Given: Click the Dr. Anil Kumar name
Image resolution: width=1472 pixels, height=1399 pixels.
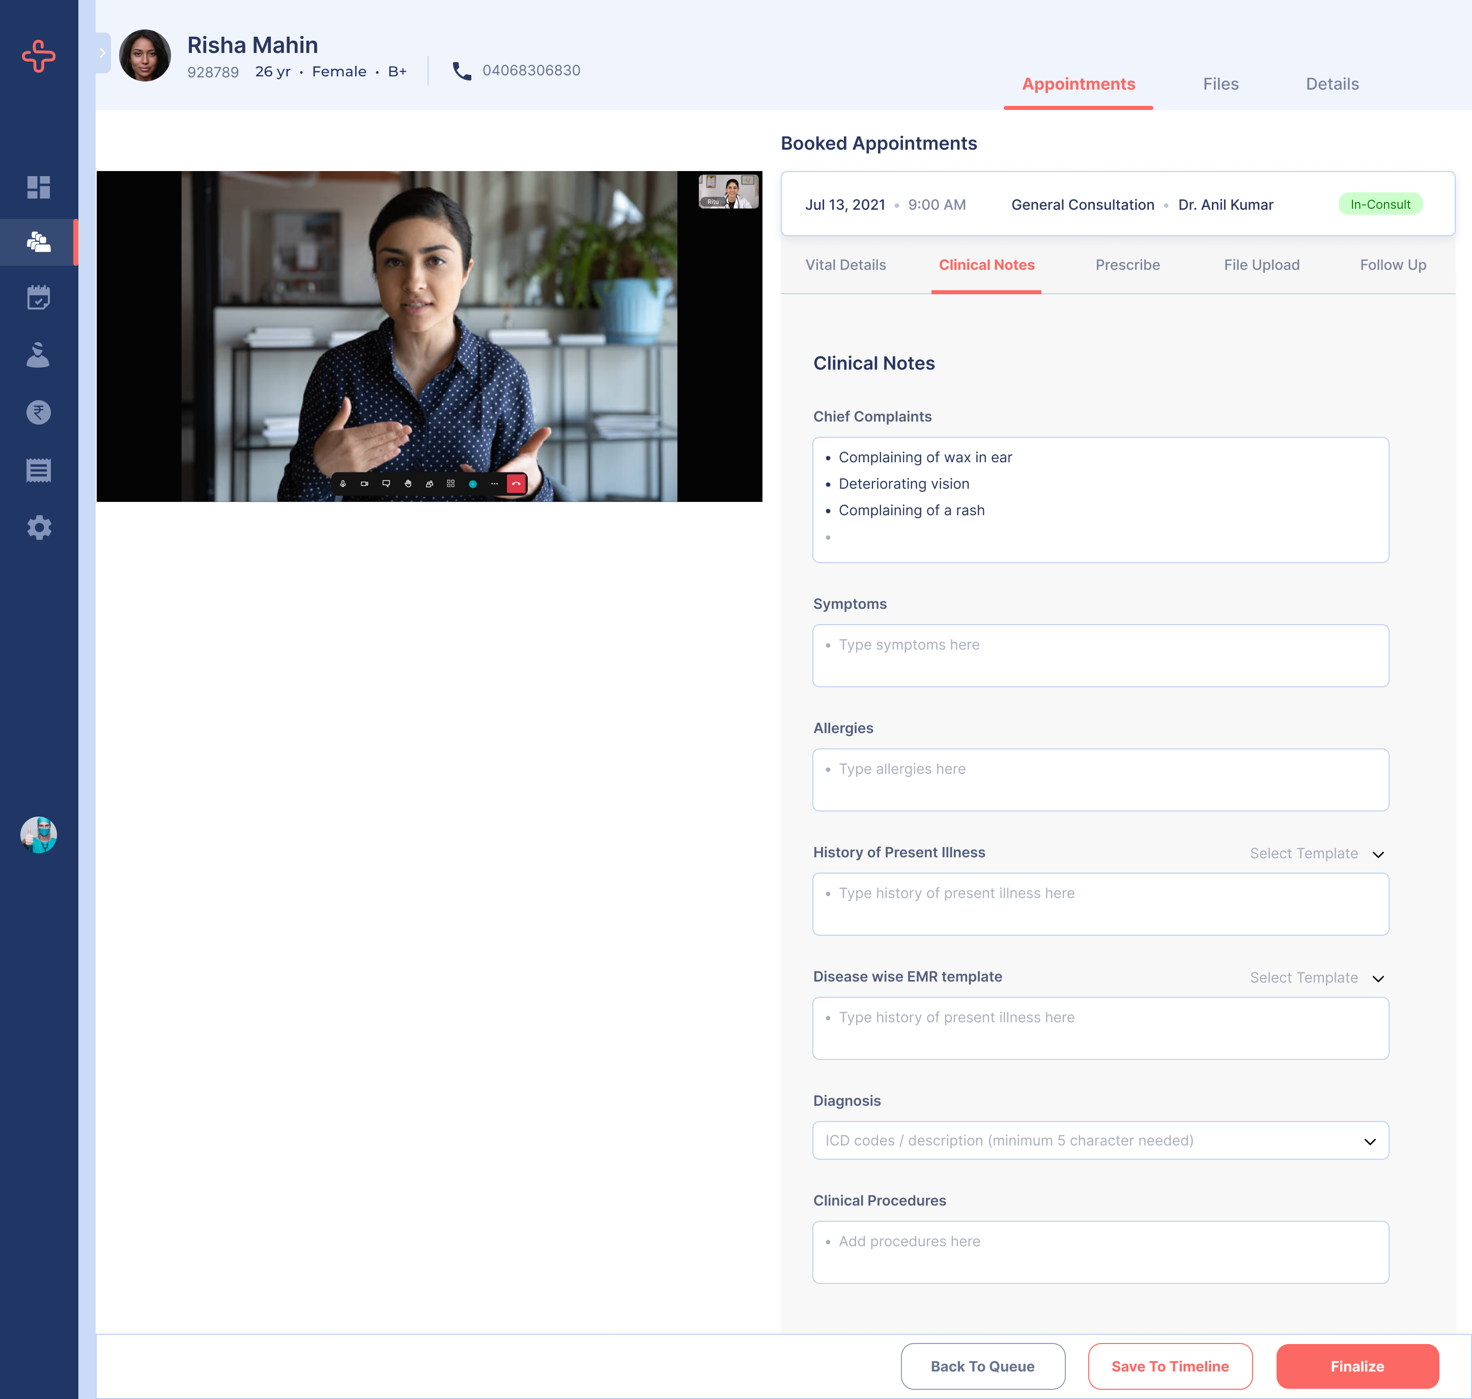Looking at the screenshot, I should point(1226,204).
